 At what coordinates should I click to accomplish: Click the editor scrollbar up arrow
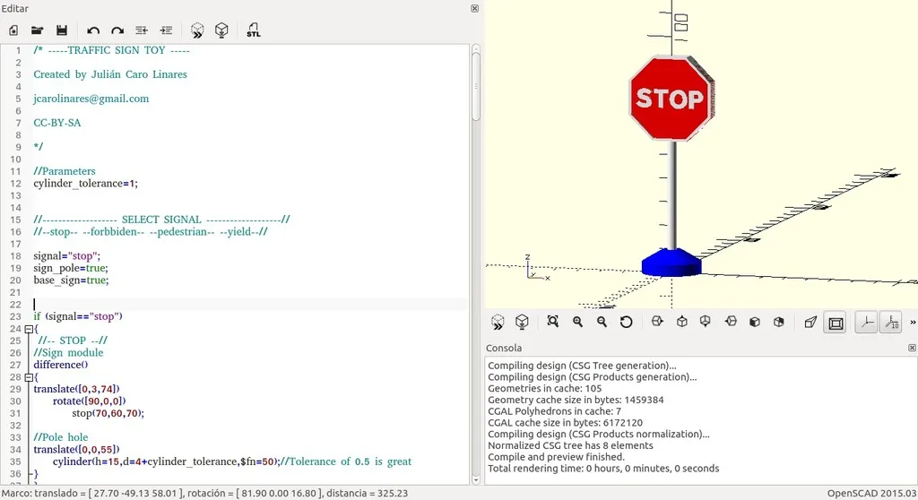[x=476, y=48]
